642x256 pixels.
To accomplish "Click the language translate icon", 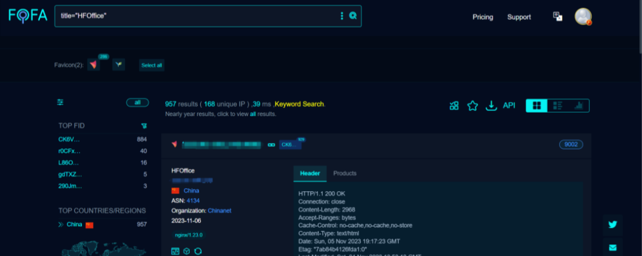I will click(557, 16).
